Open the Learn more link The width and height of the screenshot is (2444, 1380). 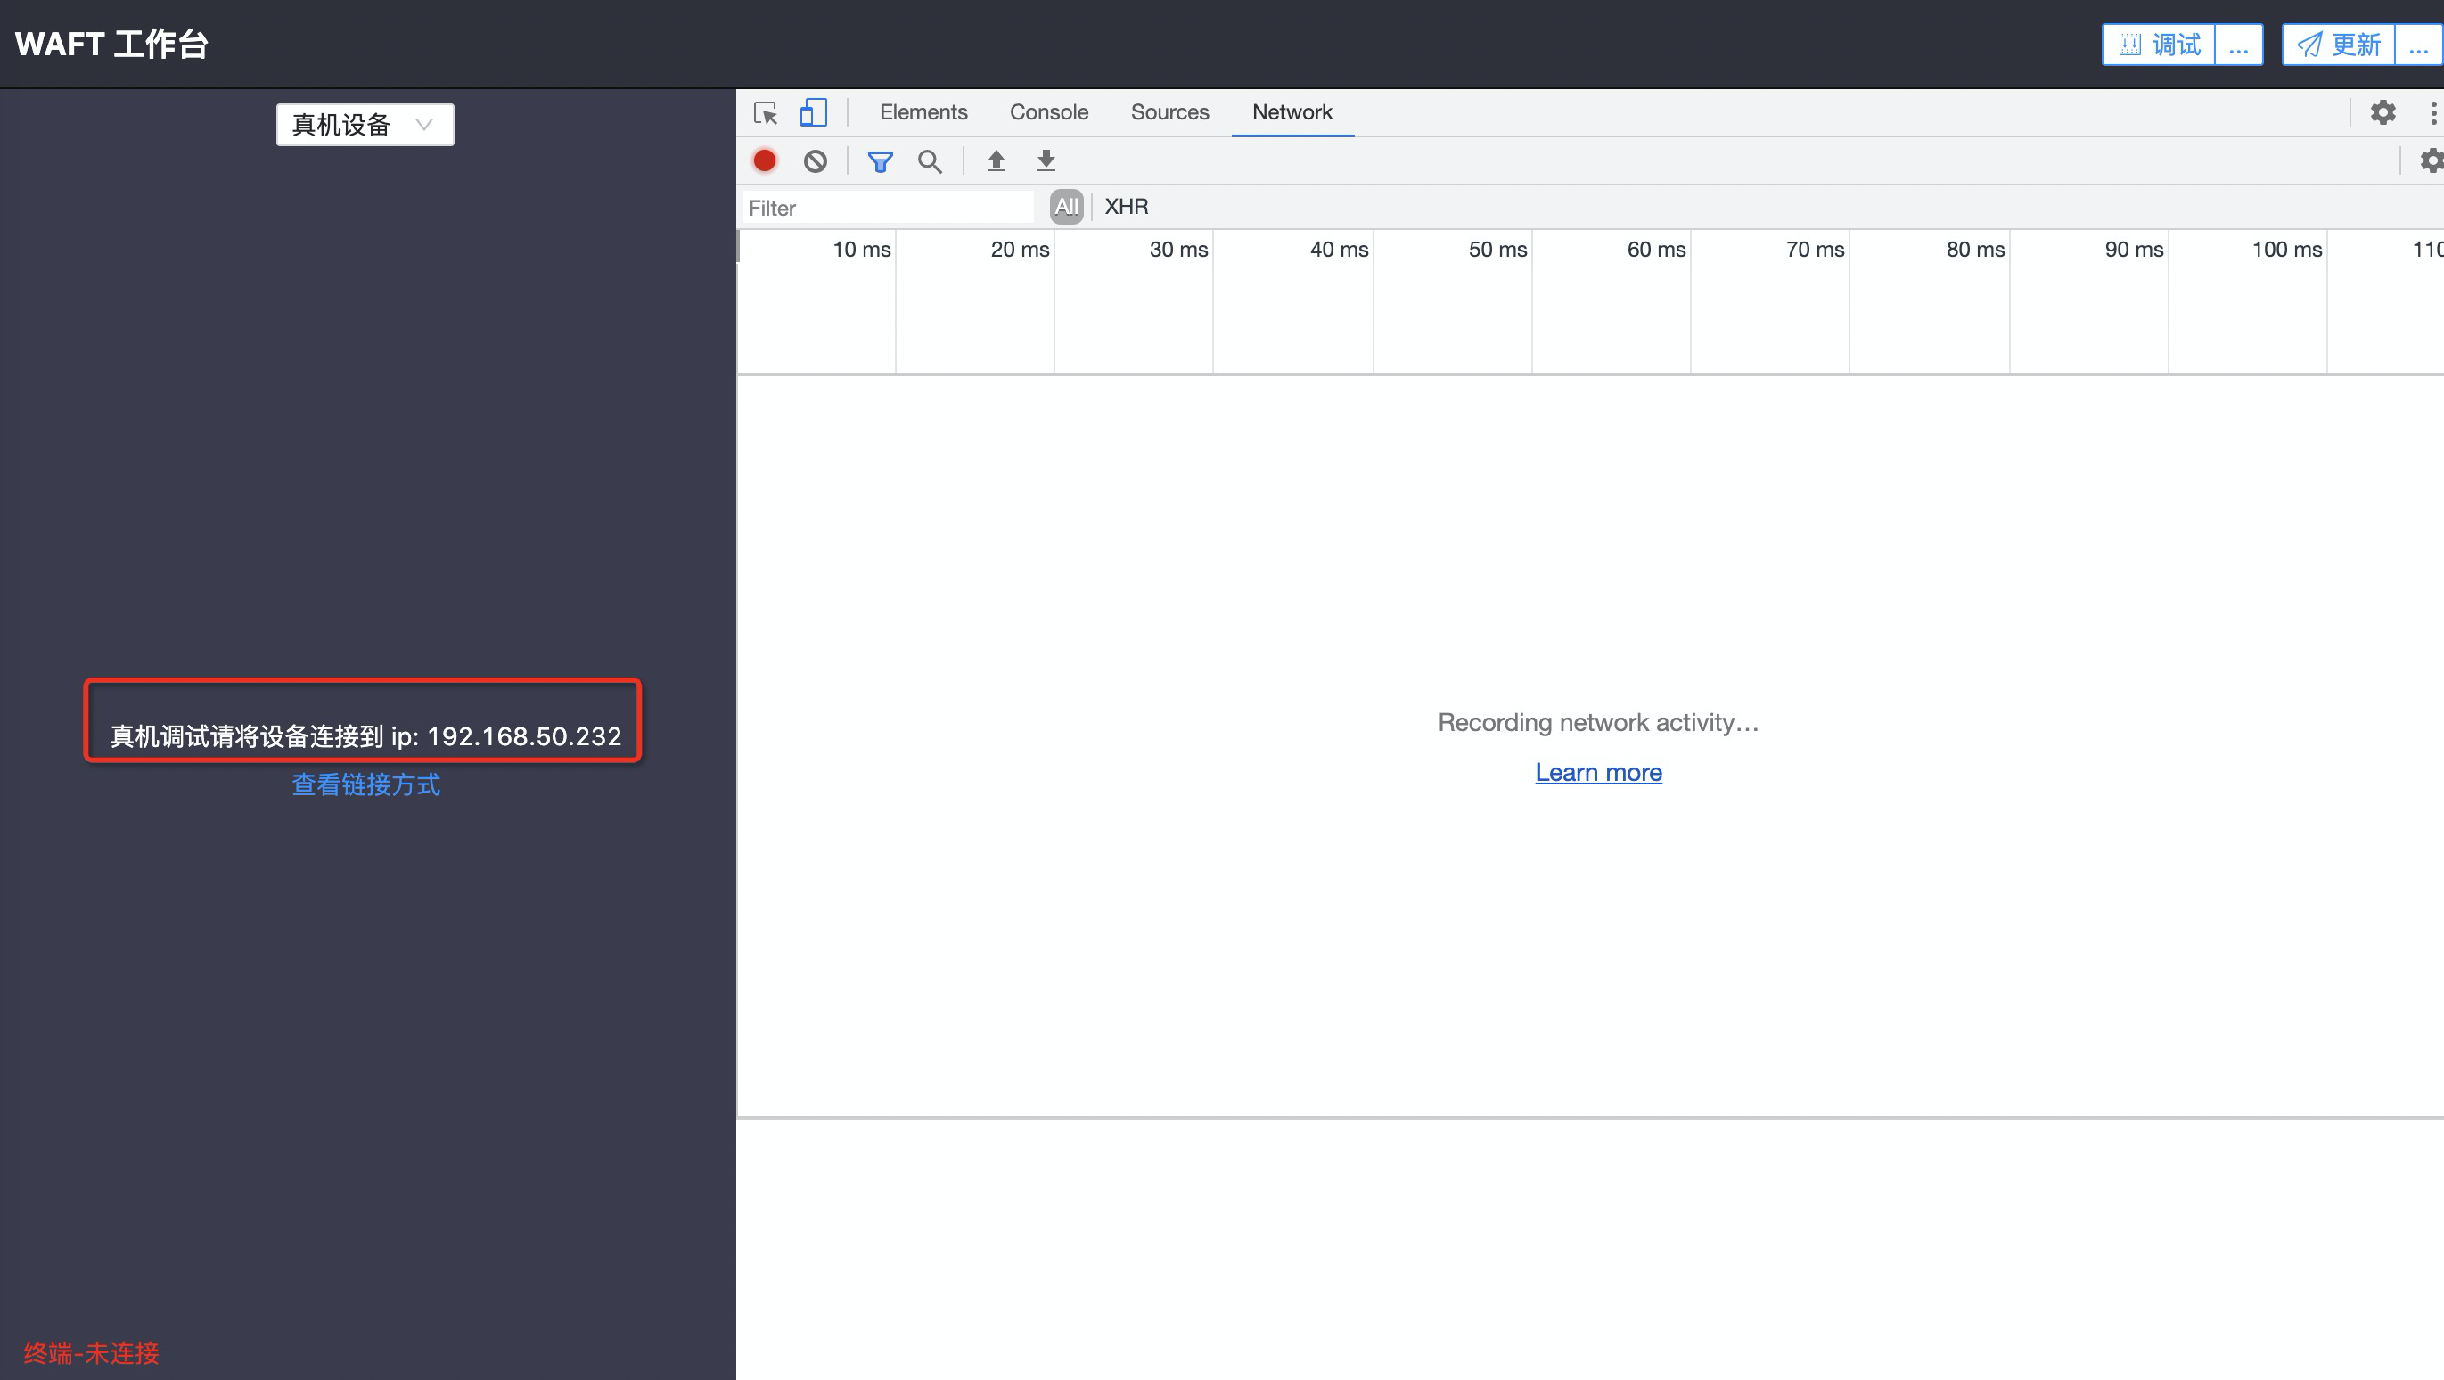pos(1598,773)
